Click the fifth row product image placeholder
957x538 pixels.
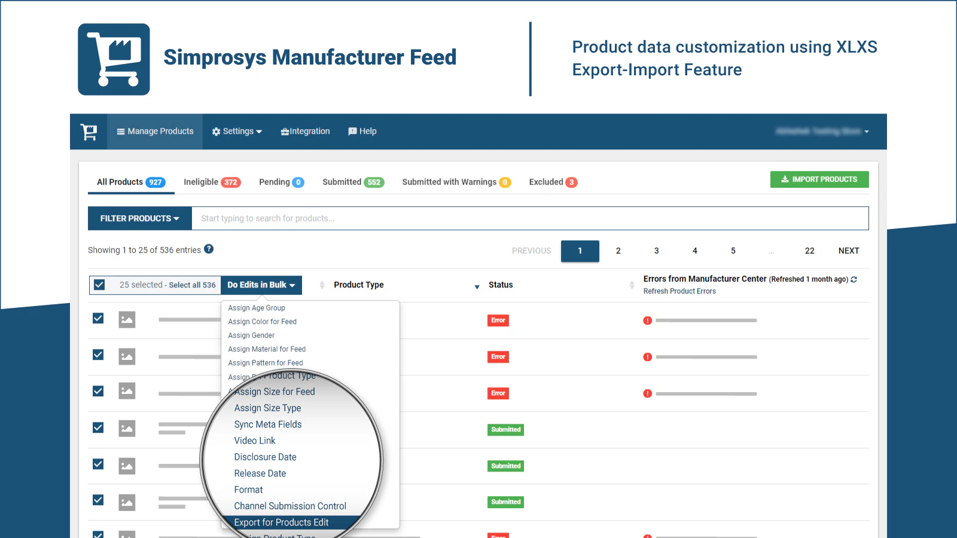127,466
